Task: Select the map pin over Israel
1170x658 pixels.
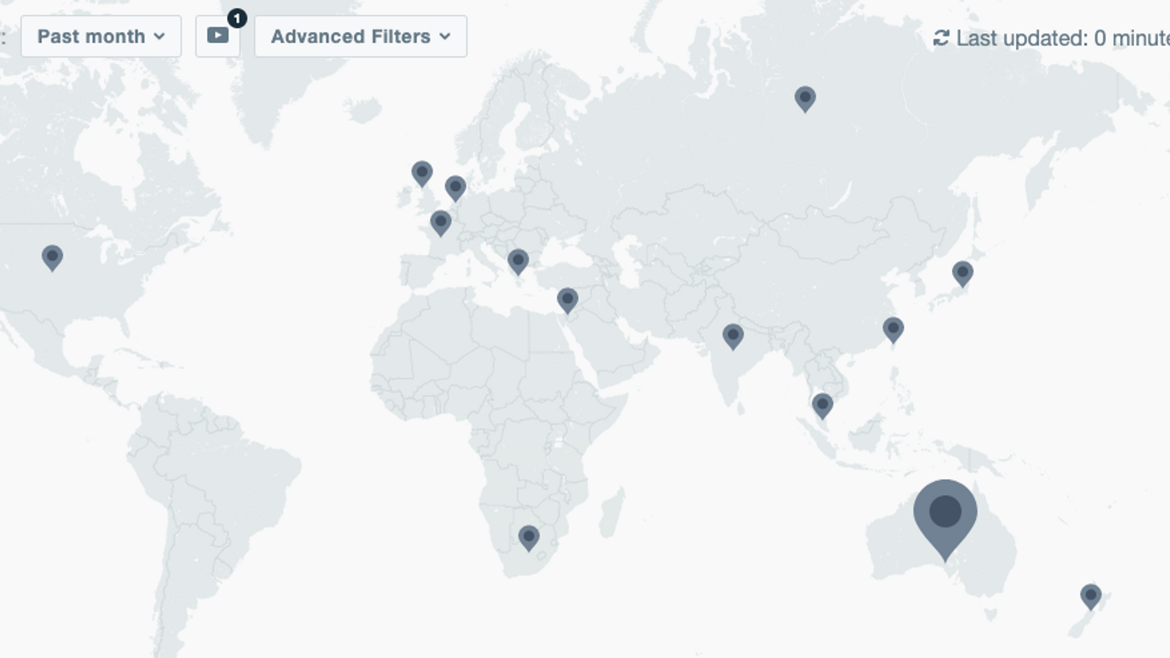Action: point(567,299)
